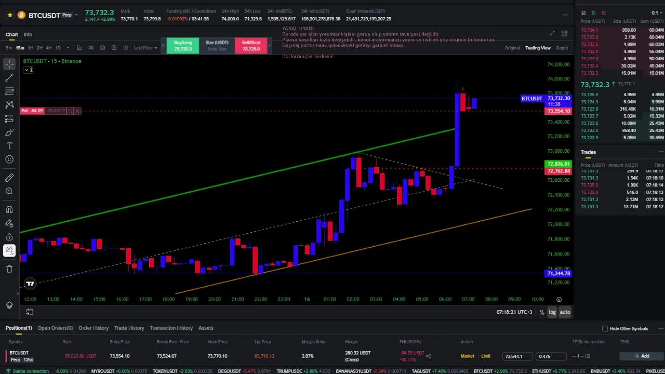Take a chart snapshot with camera icon
This screenshot has width=665, height=374.
(102, 48)
